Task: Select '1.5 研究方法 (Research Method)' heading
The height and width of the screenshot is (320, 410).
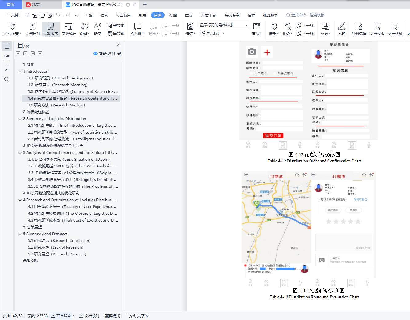Action: click(56, 105)
